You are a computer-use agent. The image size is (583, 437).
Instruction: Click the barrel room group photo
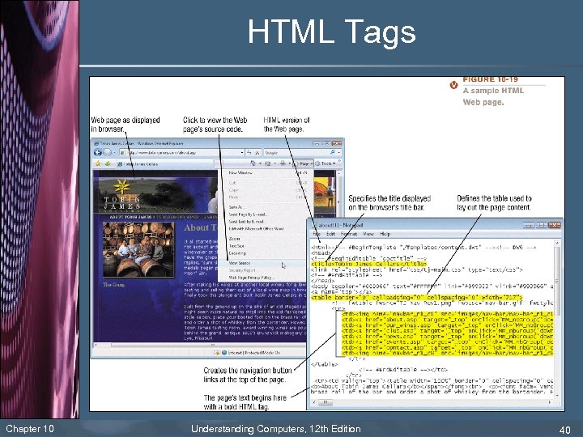point(138,250)
